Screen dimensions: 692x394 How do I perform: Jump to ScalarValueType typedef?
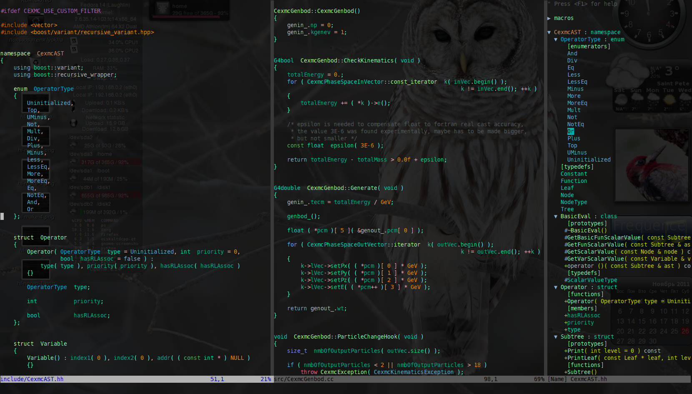tap(591, 280)
